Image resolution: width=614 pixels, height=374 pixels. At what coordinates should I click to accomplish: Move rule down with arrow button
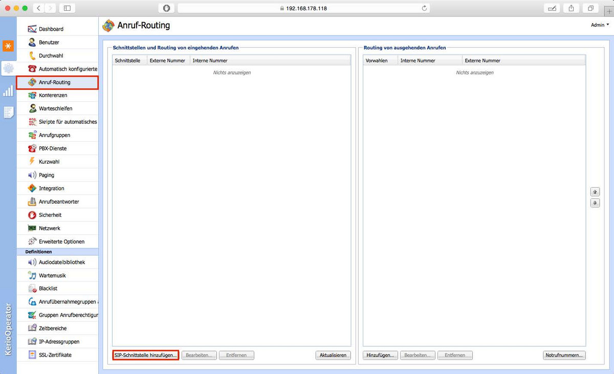tap(595, 203)
